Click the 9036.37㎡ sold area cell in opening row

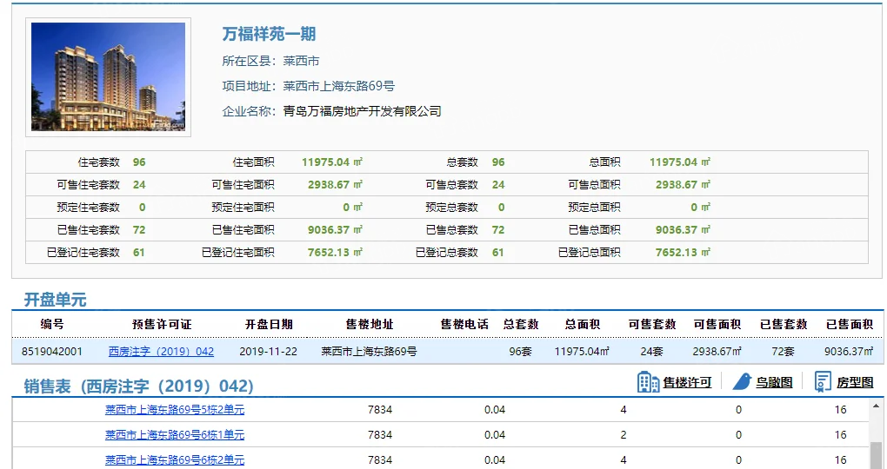(849, 352)
